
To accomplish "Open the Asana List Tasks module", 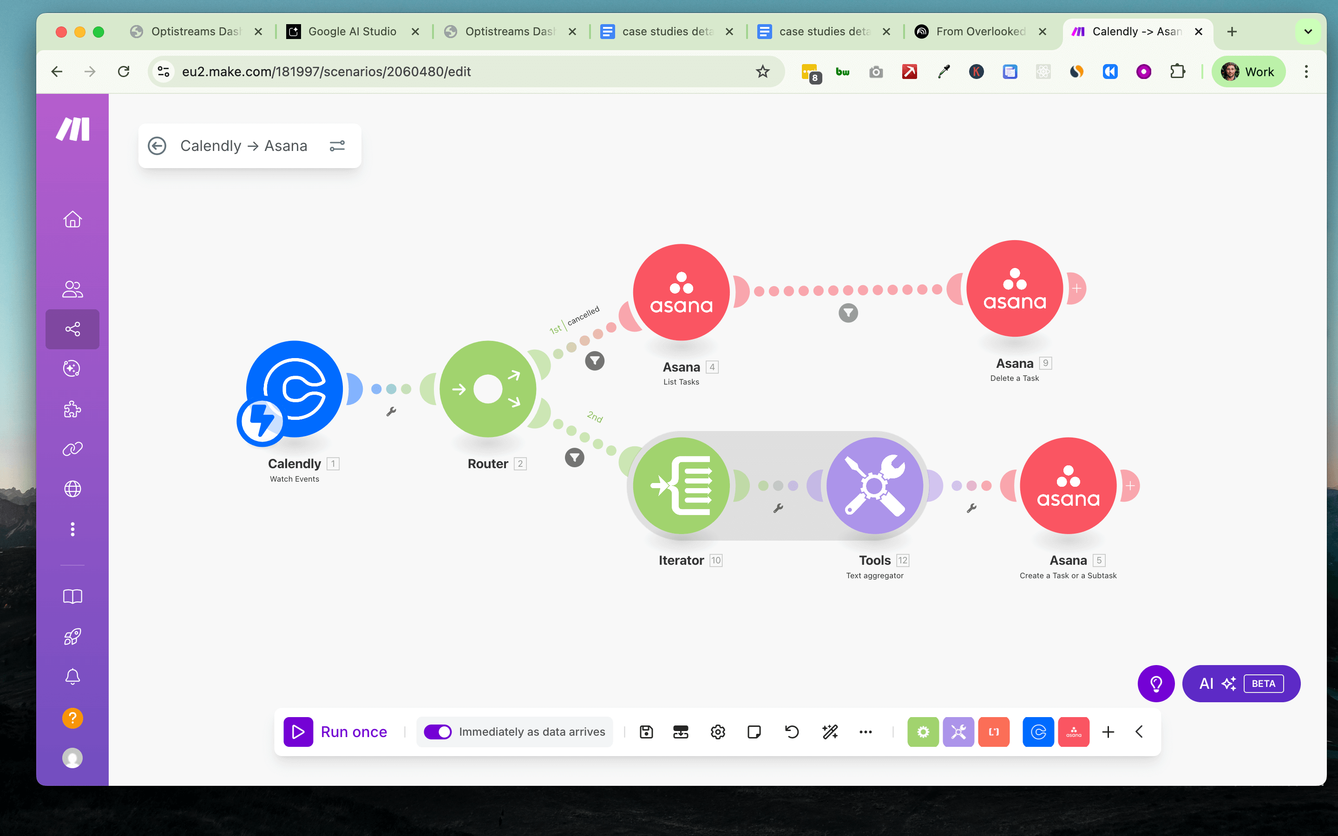I will point(681,292).
